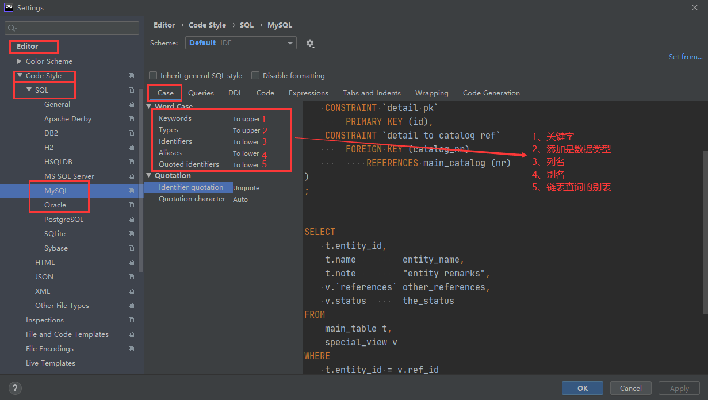Click SQL in the breadcrumb path
The image size is (708, 400).
pos(246,25)
